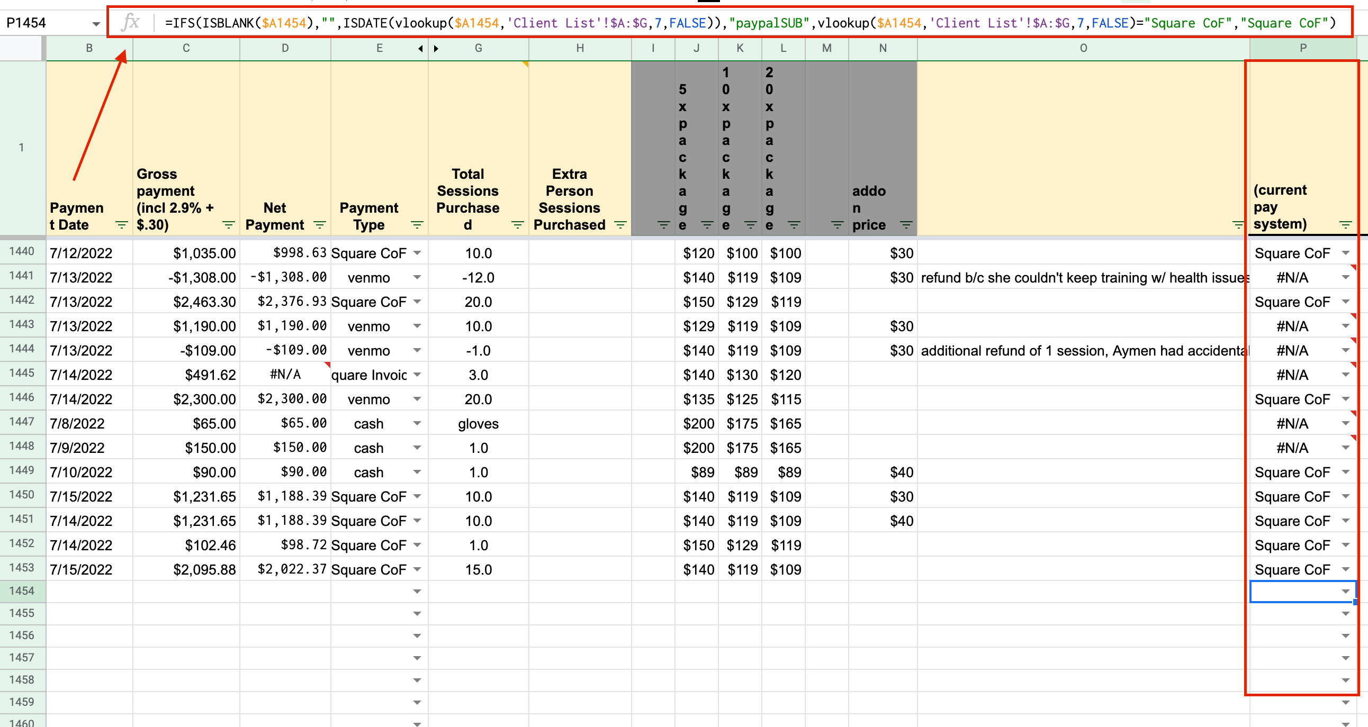Click the #N/A cell in Net Payment row 1445
Image resolution: width=1368 pixels, height=727 pixels.
tap(285, 375)
